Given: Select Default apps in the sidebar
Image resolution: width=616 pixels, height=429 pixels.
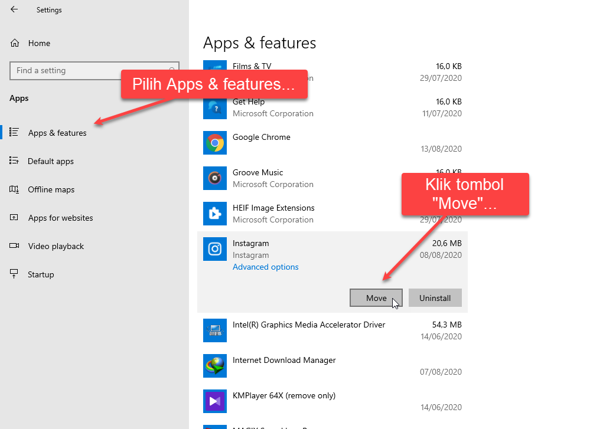Looking at the screenshot, I should pyautogui.click(x=50, y=161).
